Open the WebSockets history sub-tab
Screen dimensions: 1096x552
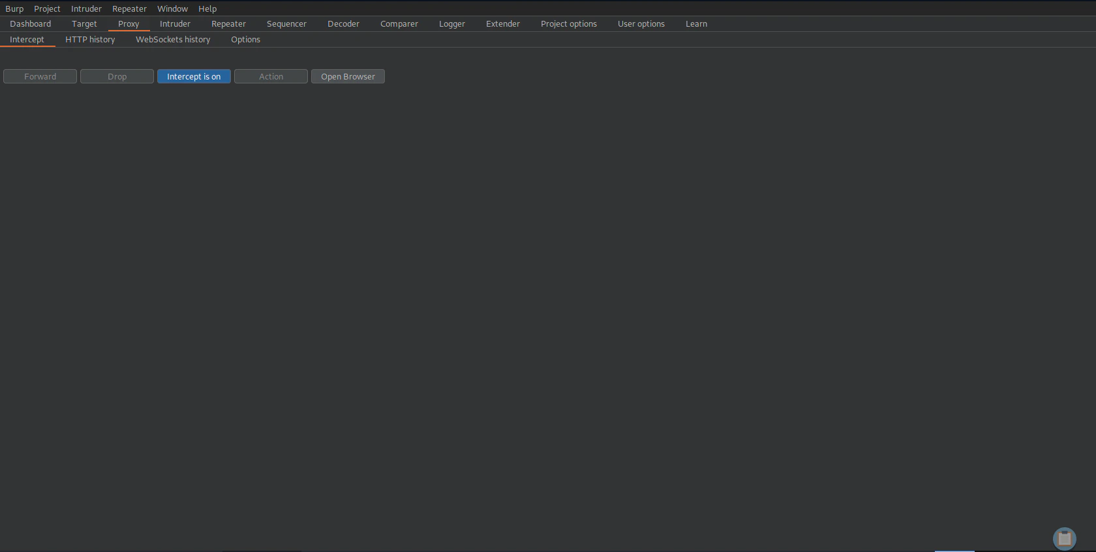click(x=173, y=39)
